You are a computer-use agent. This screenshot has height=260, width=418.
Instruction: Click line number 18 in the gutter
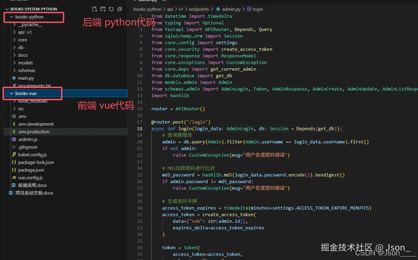tap(140, 129)
